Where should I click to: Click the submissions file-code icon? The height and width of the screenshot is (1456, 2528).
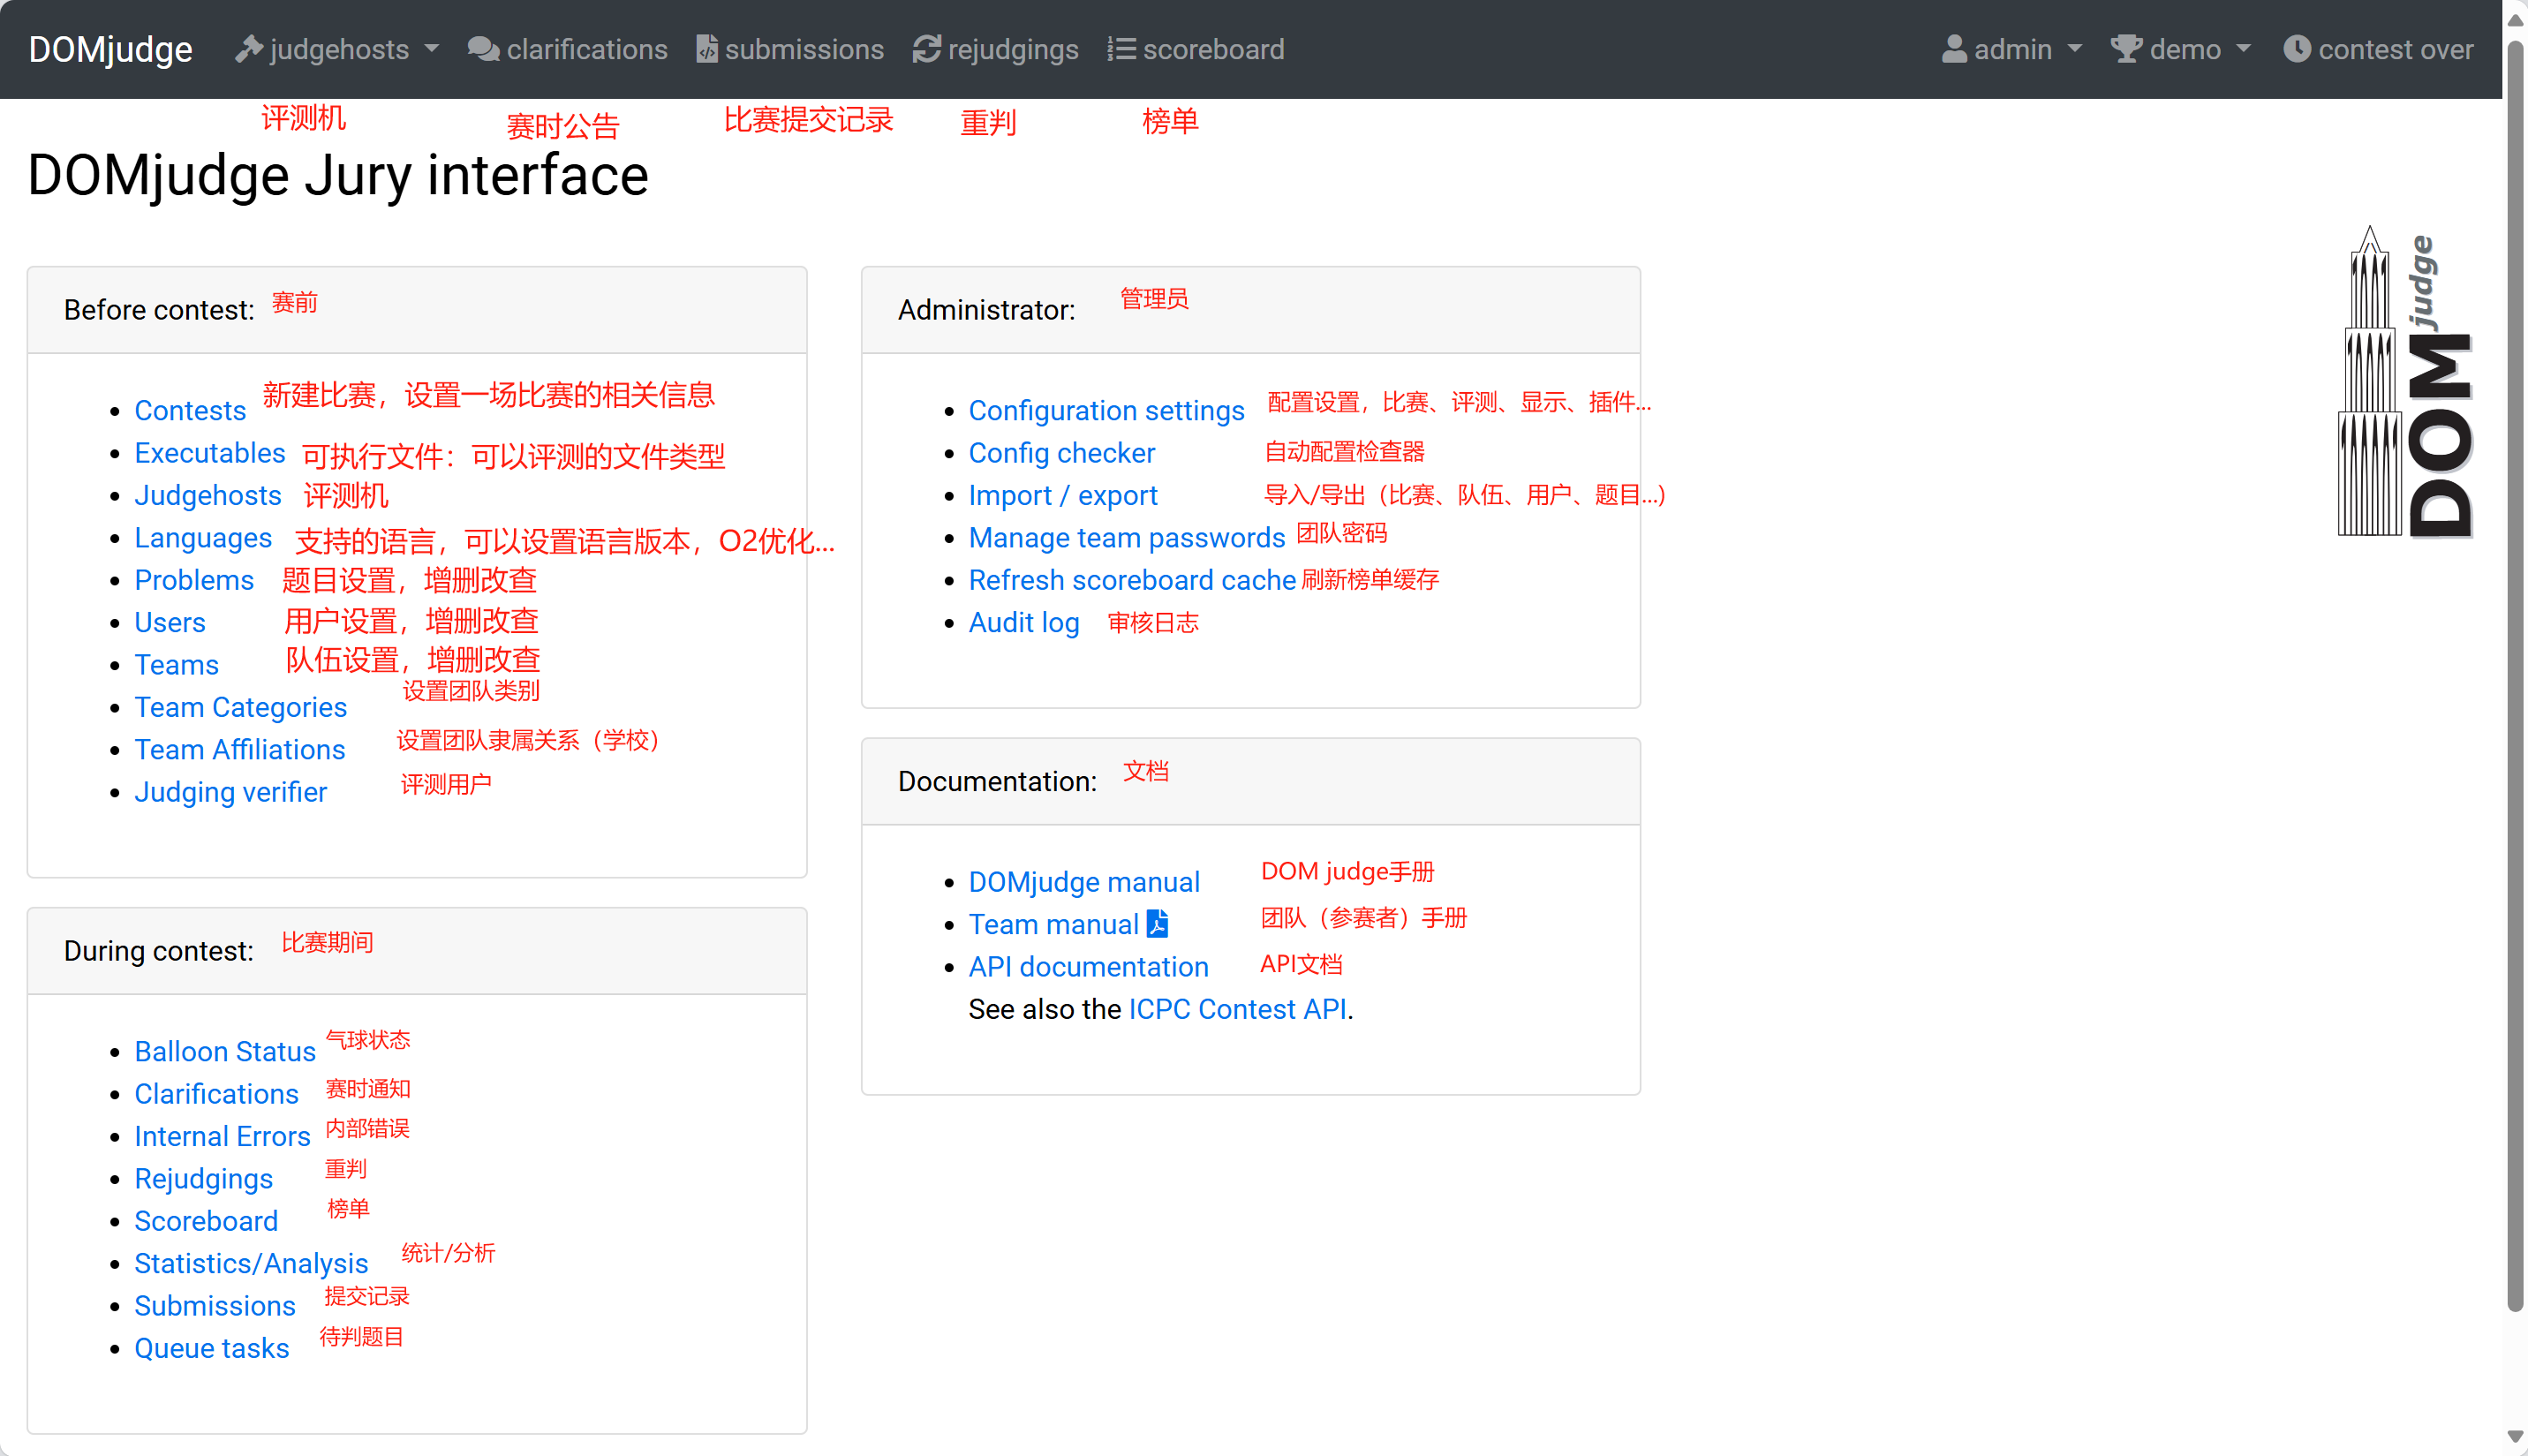707,49
